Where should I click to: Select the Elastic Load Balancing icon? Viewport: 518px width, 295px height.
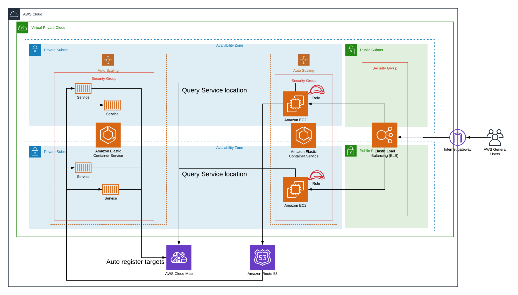[385, 135]
